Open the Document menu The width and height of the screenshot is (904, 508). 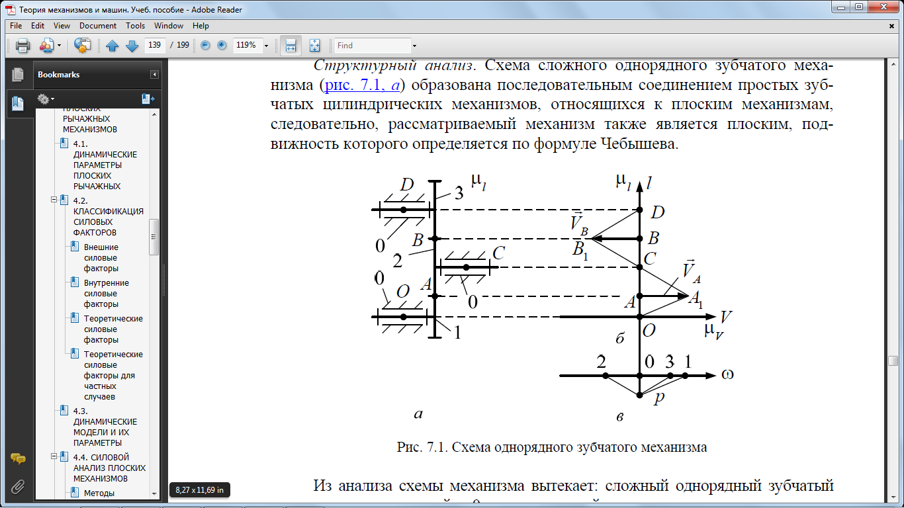[x=98, y=26]
